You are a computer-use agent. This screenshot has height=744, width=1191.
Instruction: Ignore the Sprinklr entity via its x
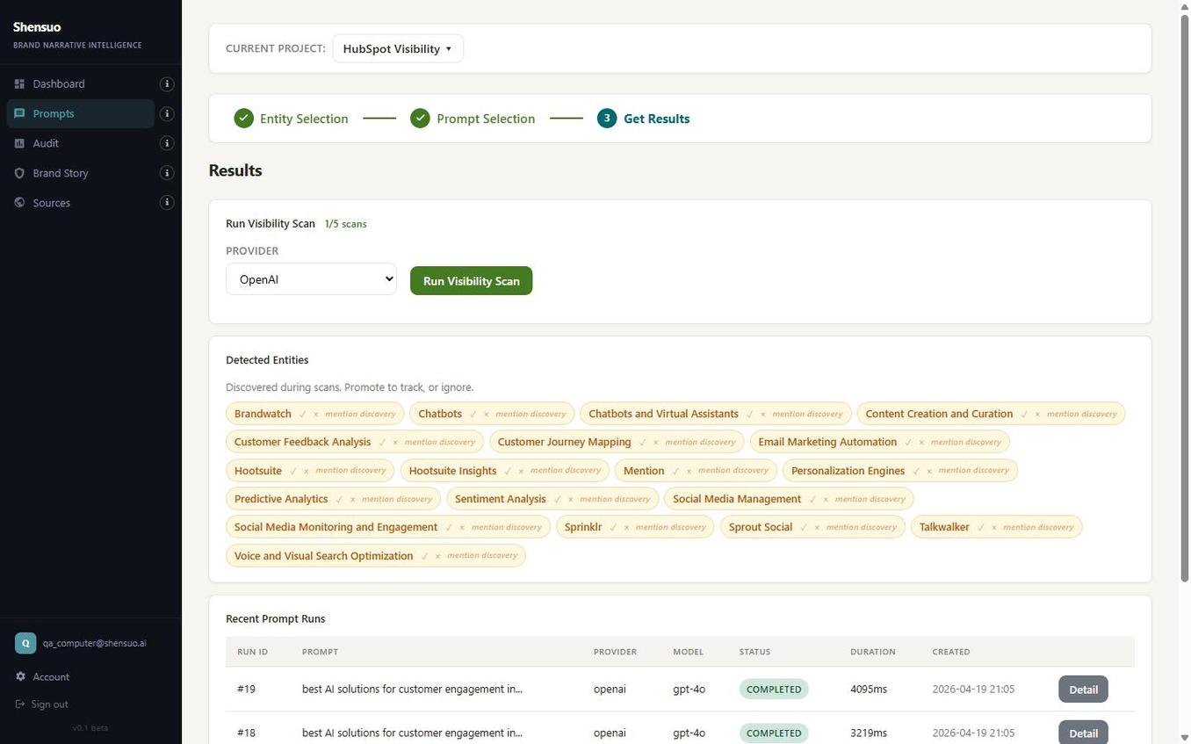pos(626,527)
